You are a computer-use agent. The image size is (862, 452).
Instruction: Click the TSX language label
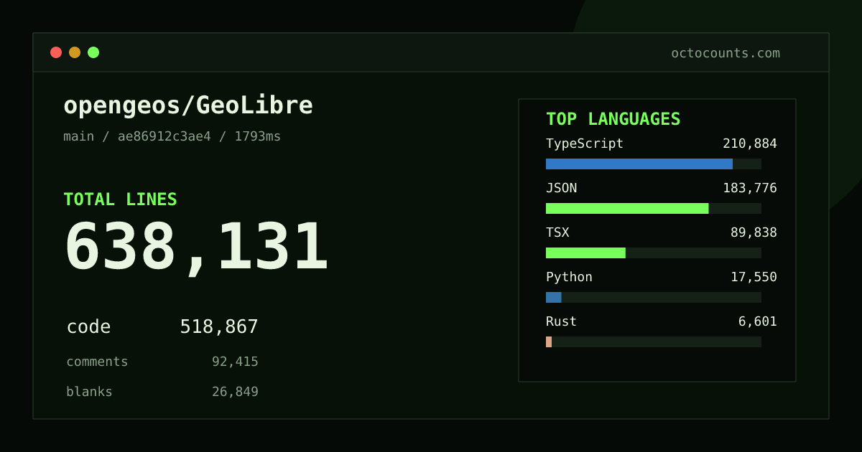[x=557, y=232]
